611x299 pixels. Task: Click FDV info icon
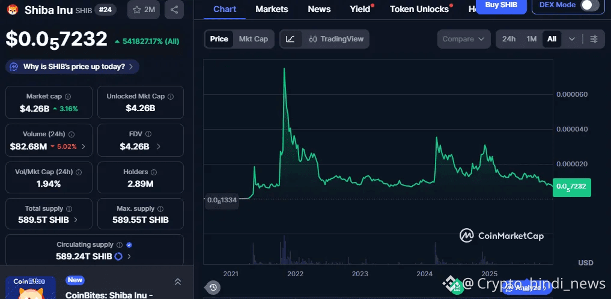point(148,134)
